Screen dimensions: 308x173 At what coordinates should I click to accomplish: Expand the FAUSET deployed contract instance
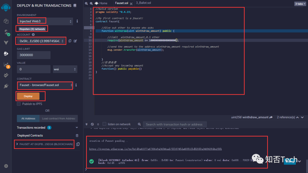click(x=17, y=144)
